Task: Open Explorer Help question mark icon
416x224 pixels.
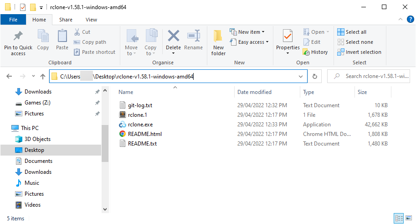Action: coord(410,19)
